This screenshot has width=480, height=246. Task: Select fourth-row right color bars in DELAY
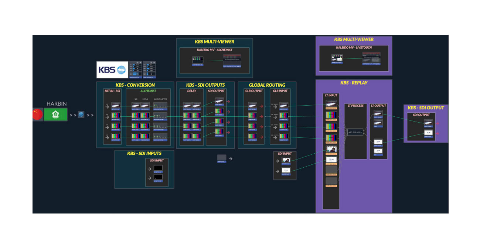coord(197,136)
